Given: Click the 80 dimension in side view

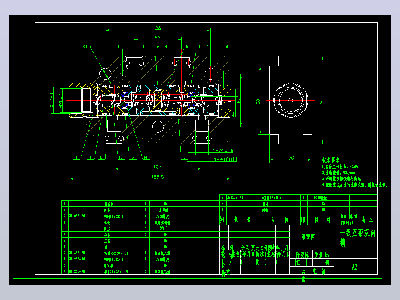Looking at the screenshot, I should pos(258,102).
